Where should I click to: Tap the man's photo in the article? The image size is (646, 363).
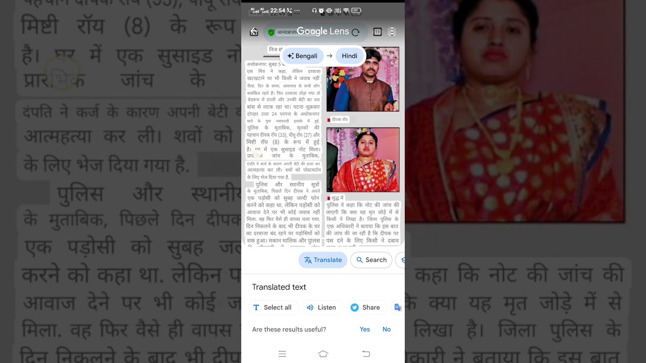(x=363, y=79)
